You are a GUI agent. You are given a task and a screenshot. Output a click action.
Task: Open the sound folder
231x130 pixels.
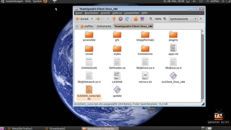(x=89, y=50)
